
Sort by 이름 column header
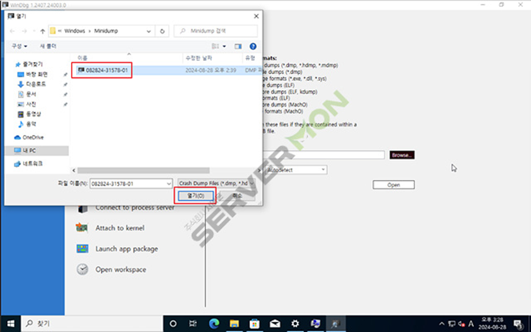click(x=82, y=58)
